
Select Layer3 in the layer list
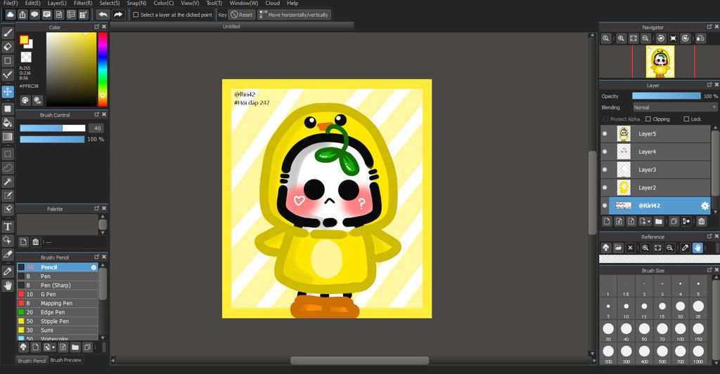[656, 170]
